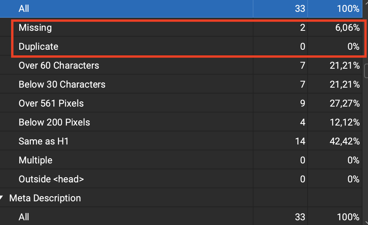Image resolution: width=368 pixels, height=225 pixels.
Task: Click the highlighted All row label at top
Action: (24, 9)
